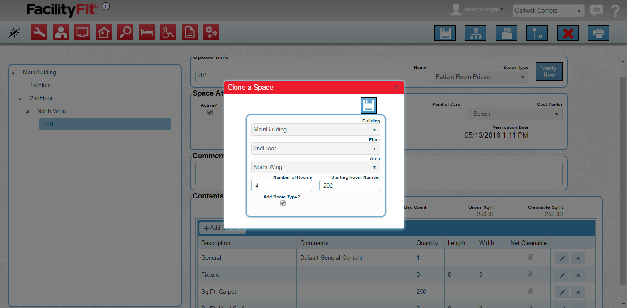The width and height of the screenshot is (627, 308).
Task: Click the red X delete toolbar button
Action: pyautogui.click(x=568, y=34)
